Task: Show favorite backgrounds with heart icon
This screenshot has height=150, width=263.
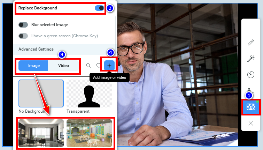Action: pyautogui.click(x=98, y=66)
